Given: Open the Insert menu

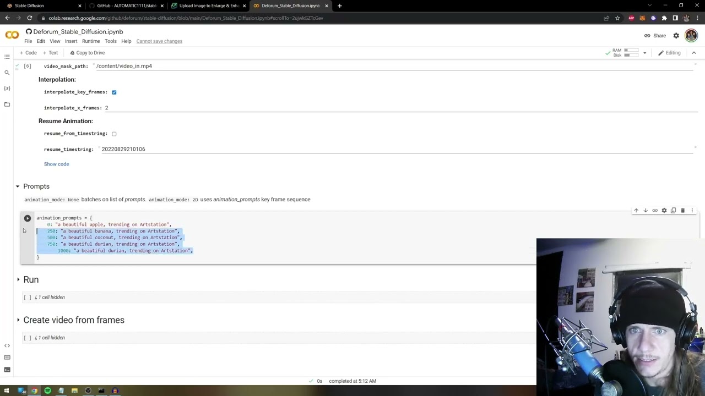Looking at the screenshot, I should coord(71,41).
